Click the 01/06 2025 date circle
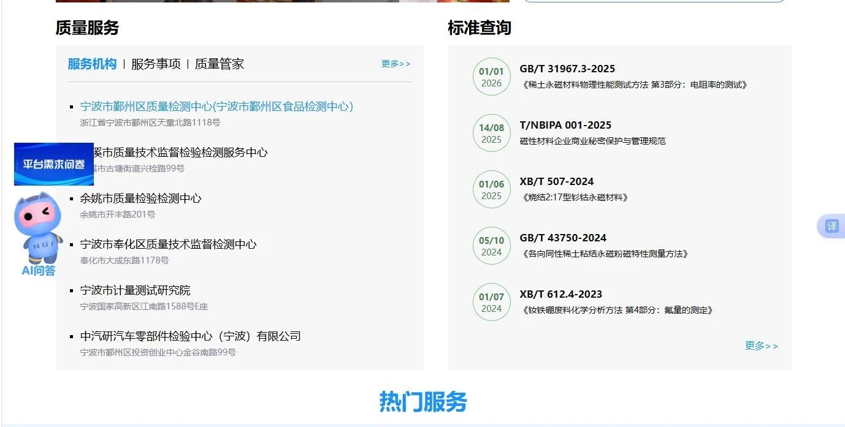This screenshot has width=845, height=427. [x=491, y=190]
